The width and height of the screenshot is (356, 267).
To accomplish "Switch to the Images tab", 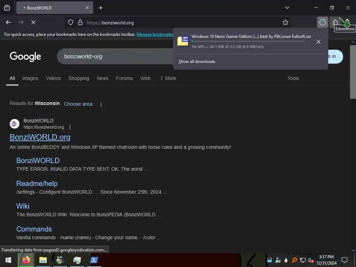I will [x=30, y=78].
